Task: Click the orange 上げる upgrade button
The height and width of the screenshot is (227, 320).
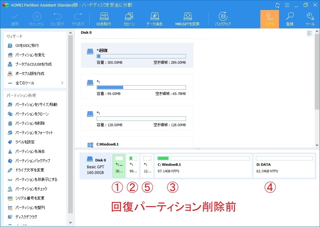Action: [x=270, y=19]
